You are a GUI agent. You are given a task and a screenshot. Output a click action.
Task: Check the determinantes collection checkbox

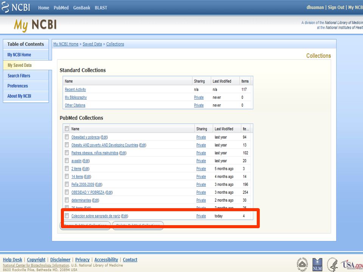[x=67, y=200]
